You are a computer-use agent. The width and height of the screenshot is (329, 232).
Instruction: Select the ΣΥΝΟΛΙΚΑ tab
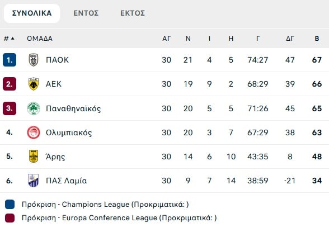coord(32,13)
